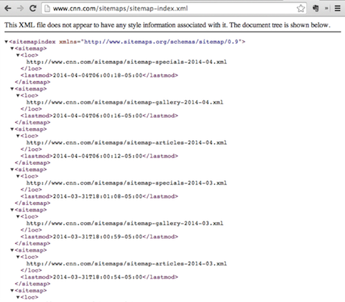Collapse loc node for gallery-2014-04

18,96
